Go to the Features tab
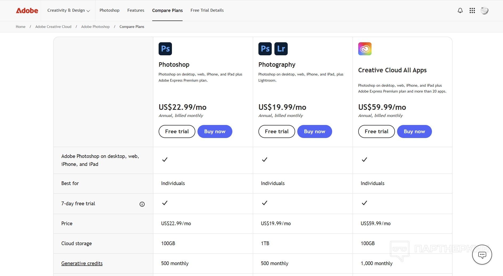This screenshot has width=503, height=276. click(x=136, y=10)
